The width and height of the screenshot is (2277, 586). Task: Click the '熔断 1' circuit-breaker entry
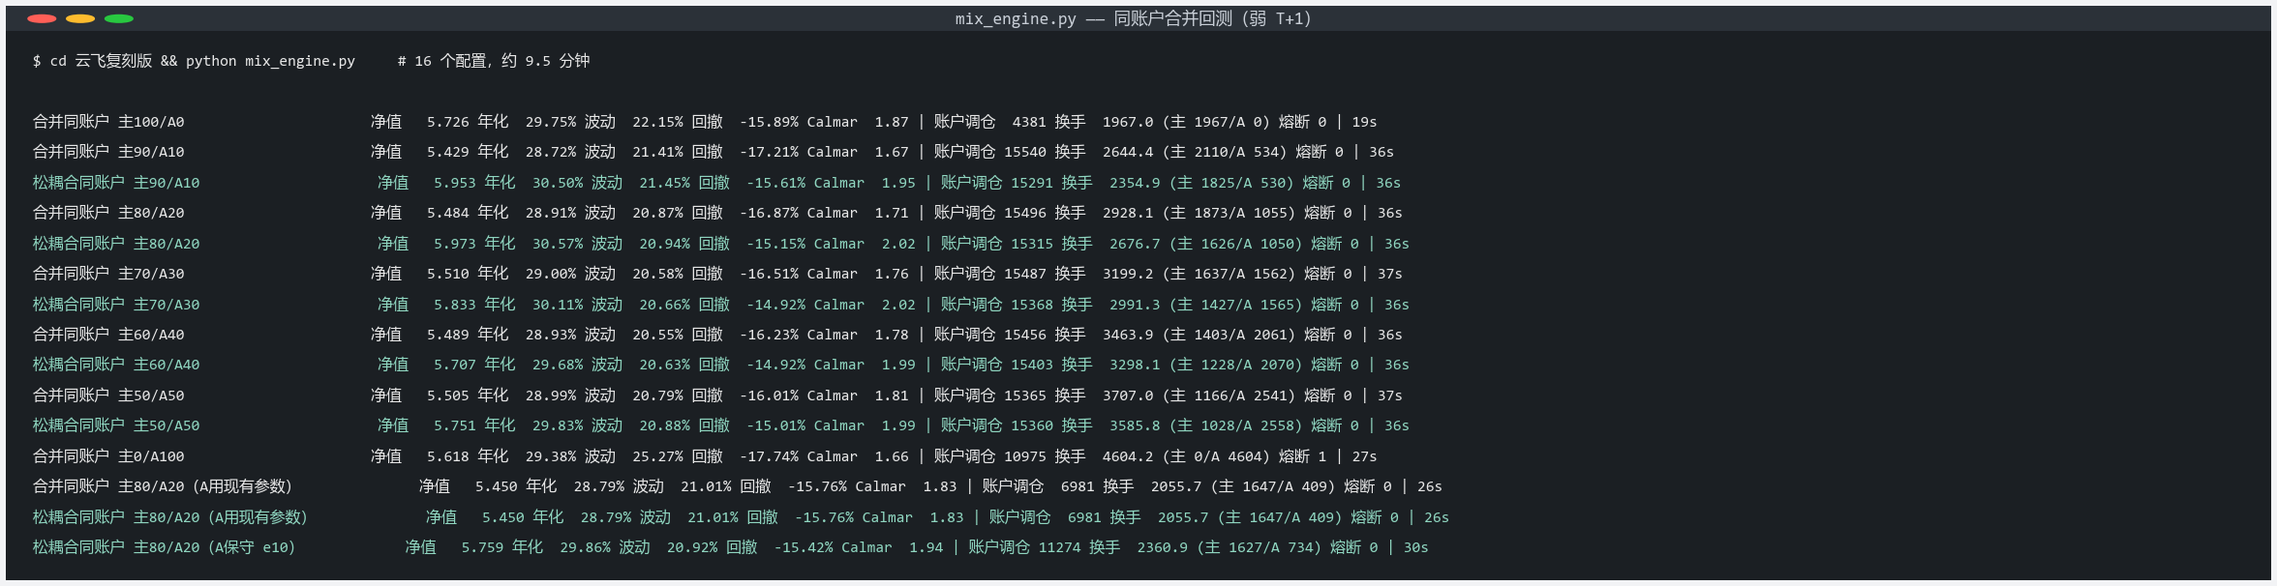tap(1302, 456)
